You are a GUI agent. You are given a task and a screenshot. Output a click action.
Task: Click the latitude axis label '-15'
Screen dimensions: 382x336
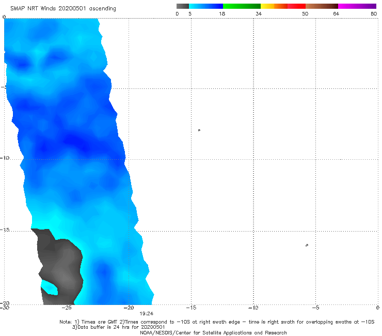[x=5, y=230]
